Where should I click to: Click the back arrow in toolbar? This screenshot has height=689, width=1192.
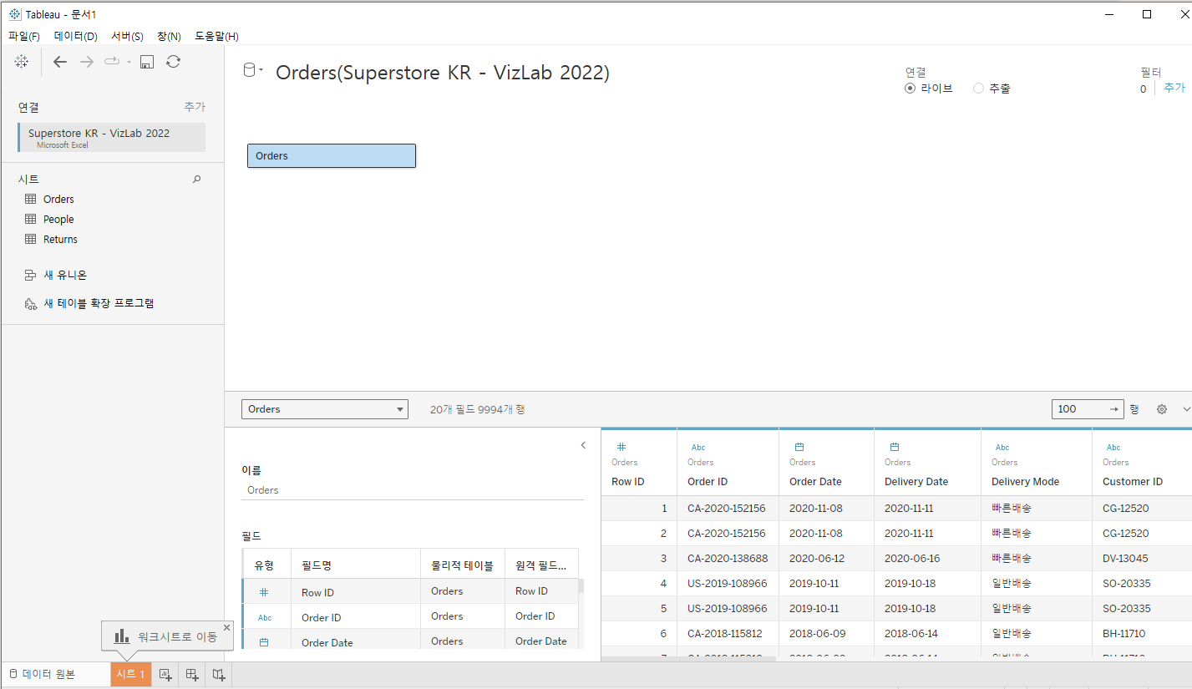(x=60, y=62)
